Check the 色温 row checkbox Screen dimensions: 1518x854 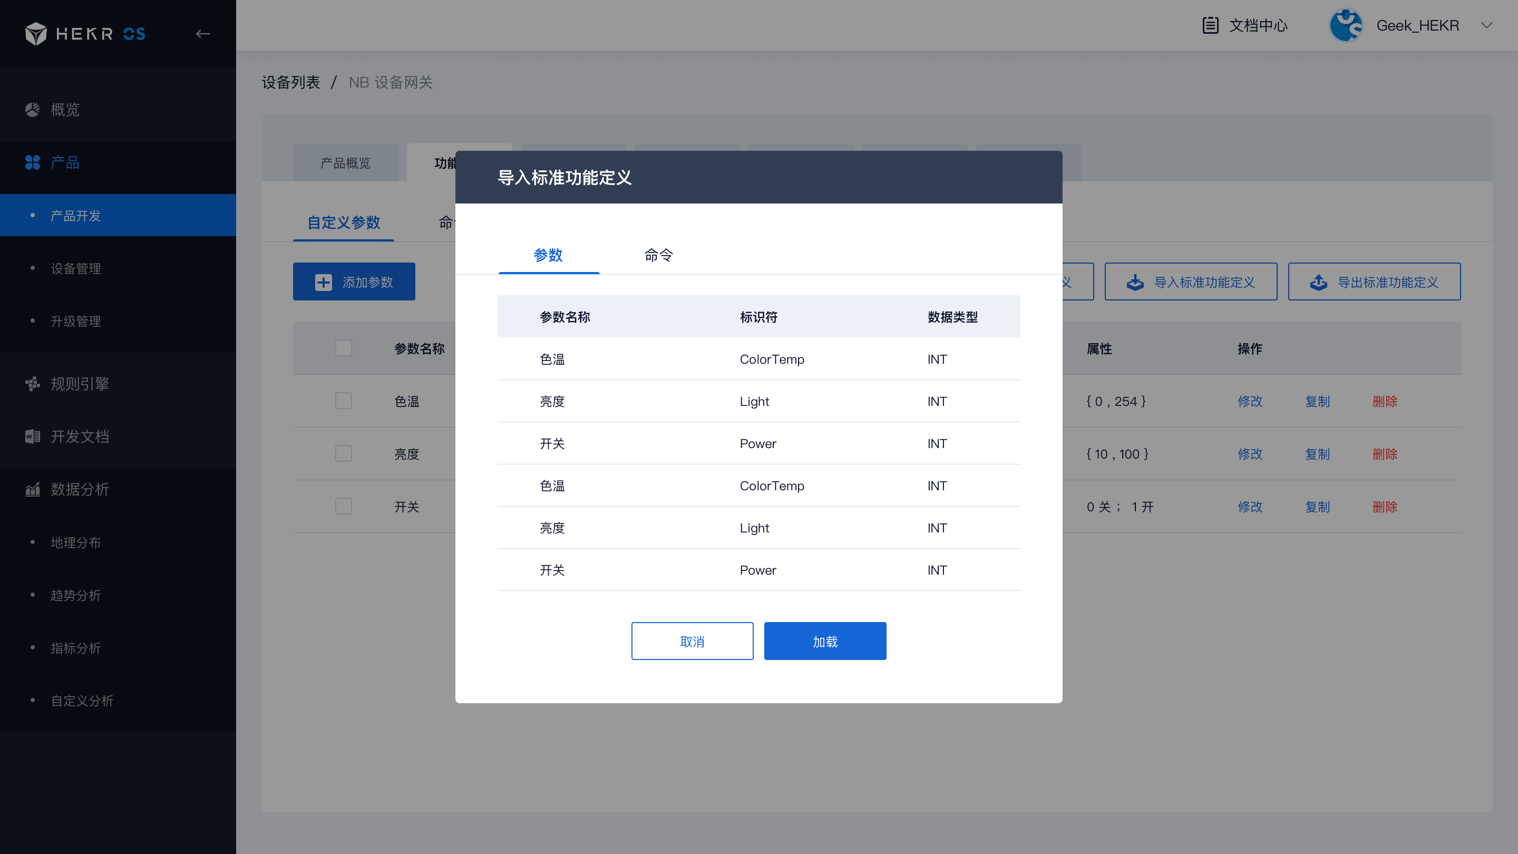pyautogui.click(x=344, y=401)
